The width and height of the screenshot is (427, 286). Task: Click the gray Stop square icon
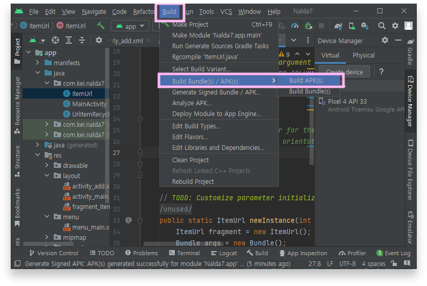[321, 26]
